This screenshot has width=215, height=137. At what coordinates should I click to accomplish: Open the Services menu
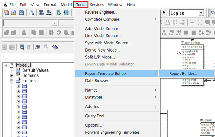tap(97, 5)
